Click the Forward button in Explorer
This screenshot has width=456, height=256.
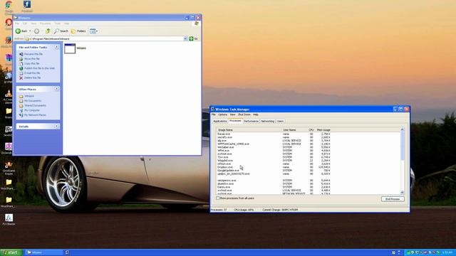point(36,31)
